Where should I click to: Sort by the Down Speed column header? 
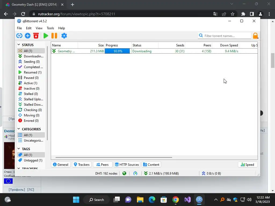pyautogui.click(x=226, y=45)
